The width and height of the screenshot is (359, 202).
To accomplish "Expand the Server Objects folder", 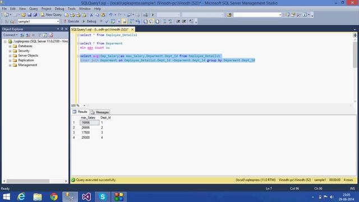I will 10,56.
